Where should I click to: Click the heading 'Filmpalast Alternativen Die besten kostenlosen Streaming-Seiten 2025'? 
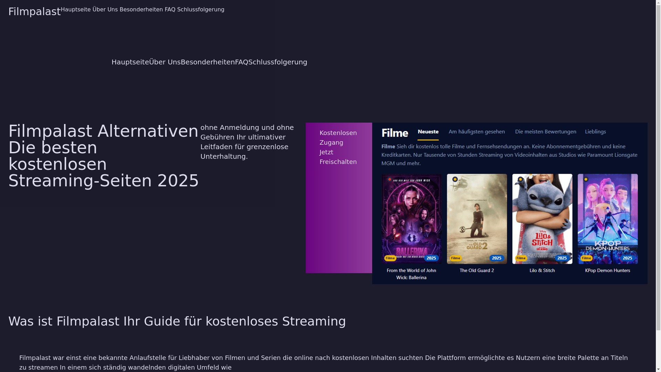(x=104, y=156)
